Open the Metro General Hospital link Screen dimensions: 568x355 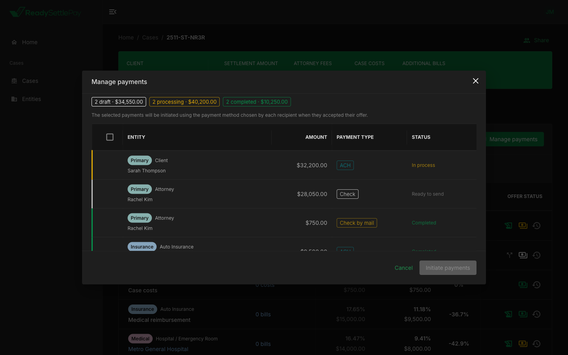[158, 349]
